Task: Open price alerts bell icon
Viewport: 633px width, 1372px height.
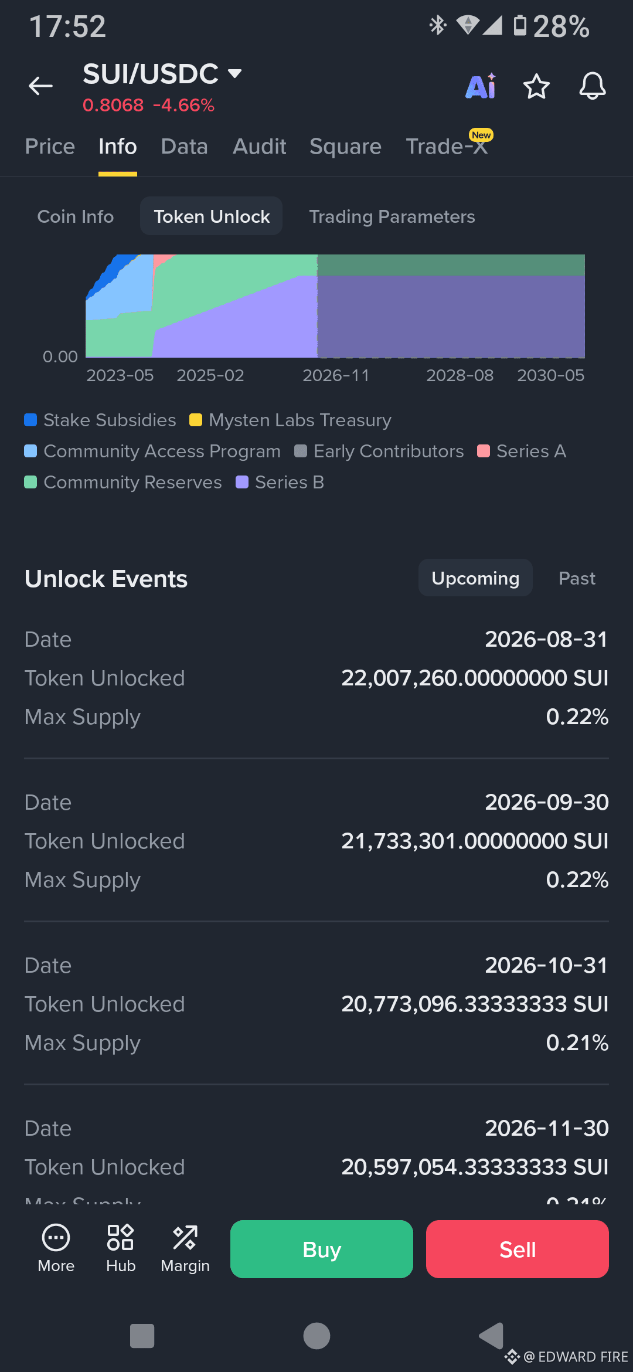Action: click(593, 86)
